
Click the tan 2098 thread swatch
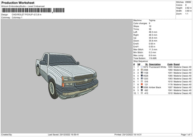coord(142,70)
